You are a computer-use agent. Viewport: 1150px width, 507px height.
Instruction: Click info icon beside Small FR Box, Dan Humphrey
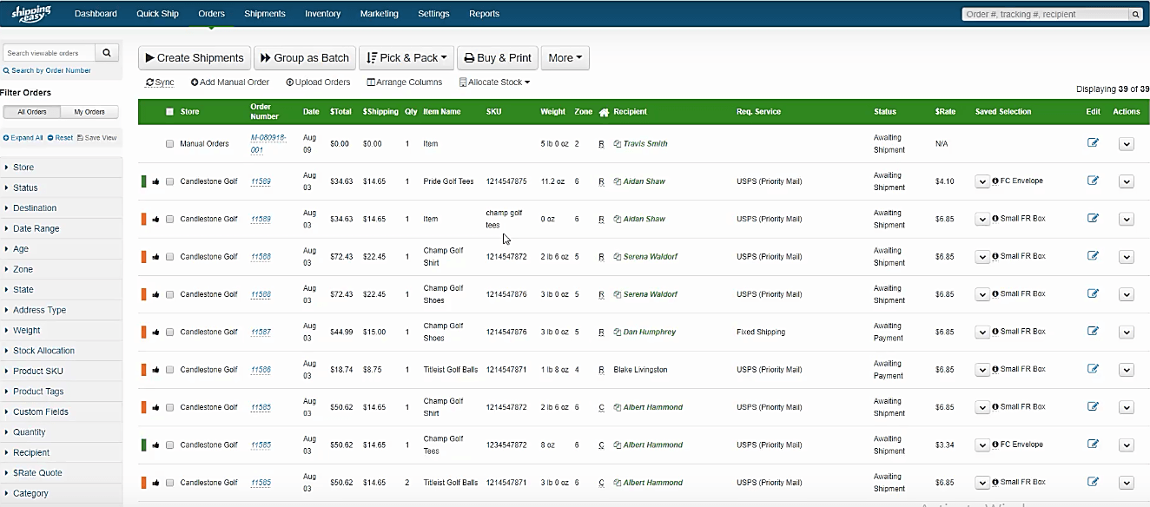point(995,332)
